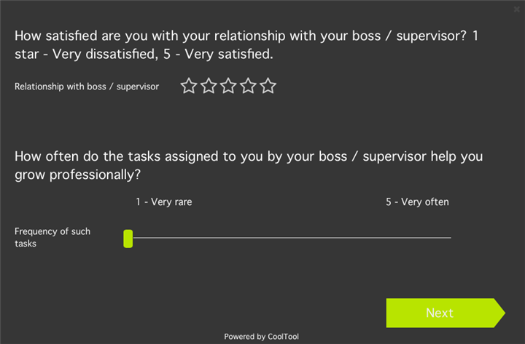Open the Powered by CoolTool link
525x344 pixels.
click(261, 337)
